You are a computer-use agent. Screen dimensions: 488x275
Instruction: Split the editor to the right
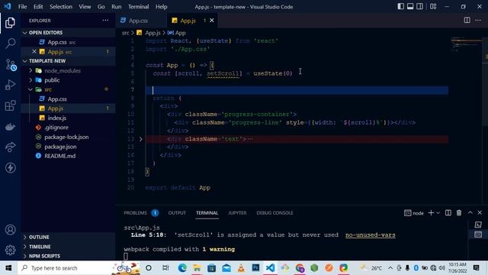coord(467,21)
